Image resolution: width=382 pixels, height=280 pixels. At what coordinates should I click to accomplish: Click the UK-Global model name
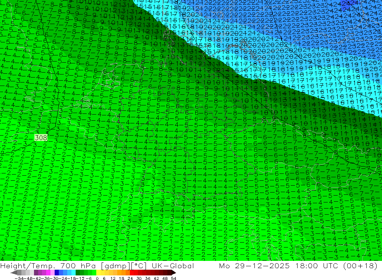pyautogui.click(x=173, y=265)
